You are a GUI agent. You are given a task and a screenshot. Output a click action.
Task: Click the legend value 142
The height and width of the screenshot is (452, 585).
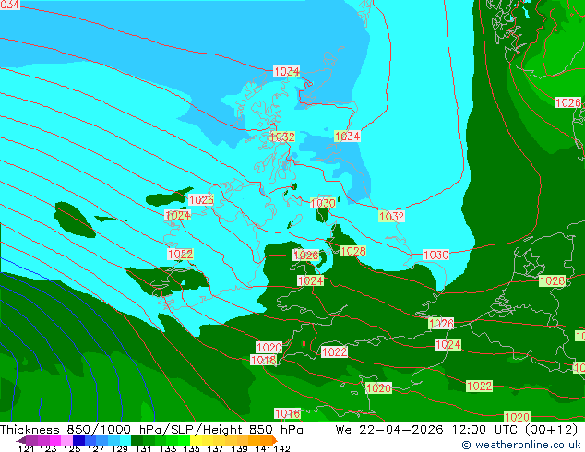click(282, 448)
